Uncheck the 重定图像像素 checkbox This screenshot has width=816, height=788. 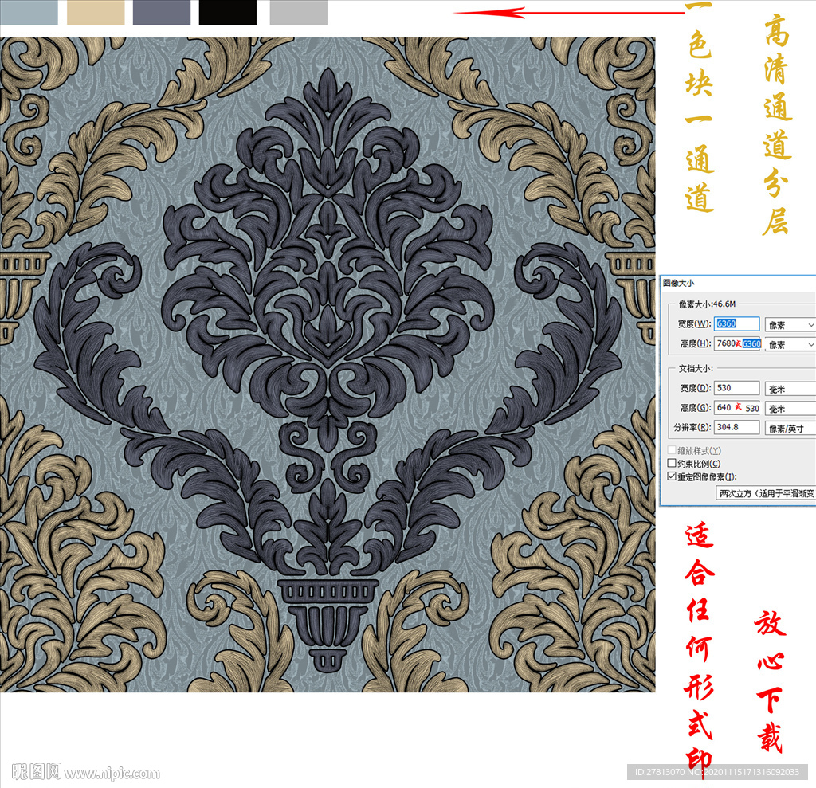(x=672, y=476)
